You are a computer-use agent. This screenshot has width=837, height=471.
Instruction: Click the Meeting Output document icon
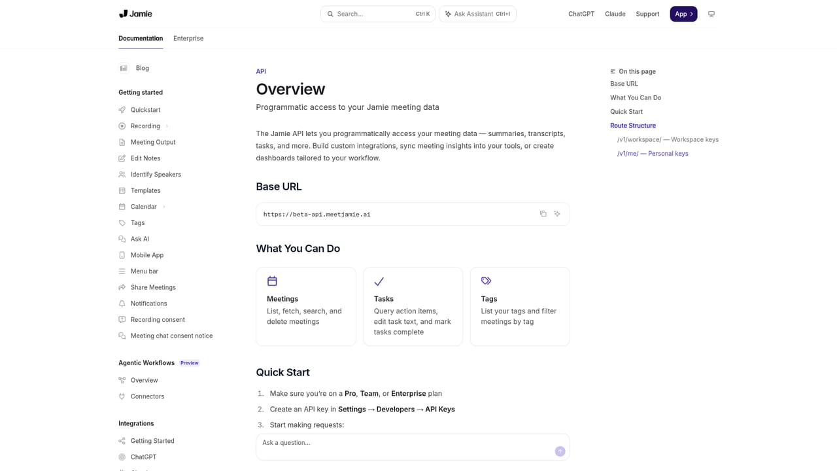click(122, 142)
